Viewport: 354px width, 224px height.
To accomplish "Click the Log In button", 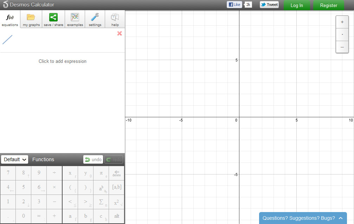I will [x=297, y=5].
